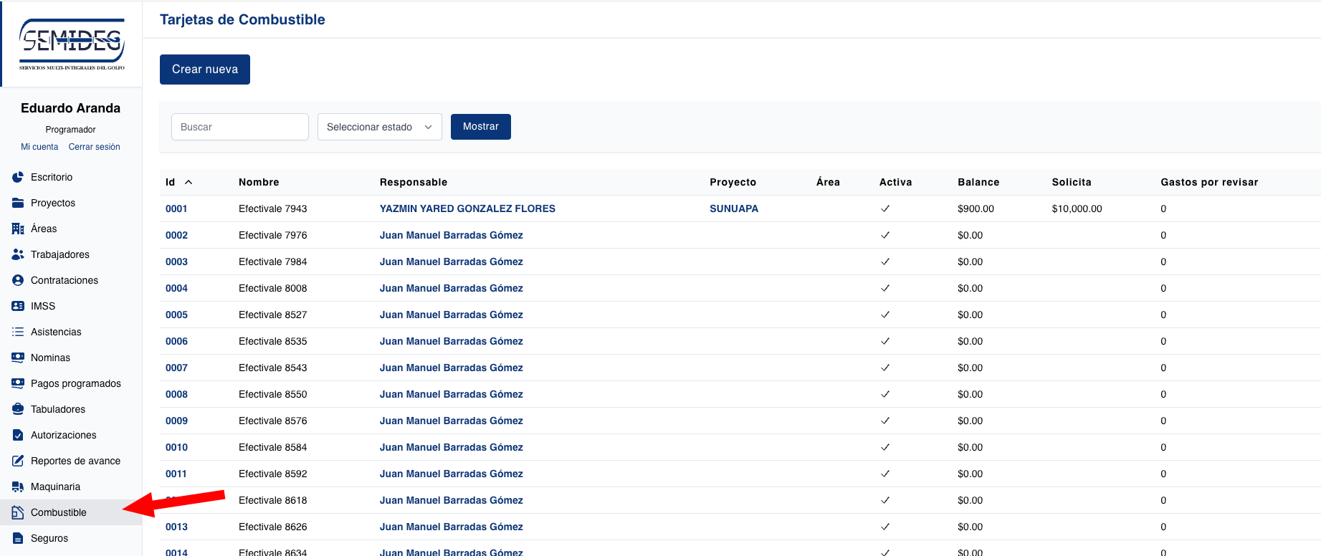Click the Asistencias list icon
Image resolution: width=1321 pixels, height=556 pixels.
(x=18, y=332)
